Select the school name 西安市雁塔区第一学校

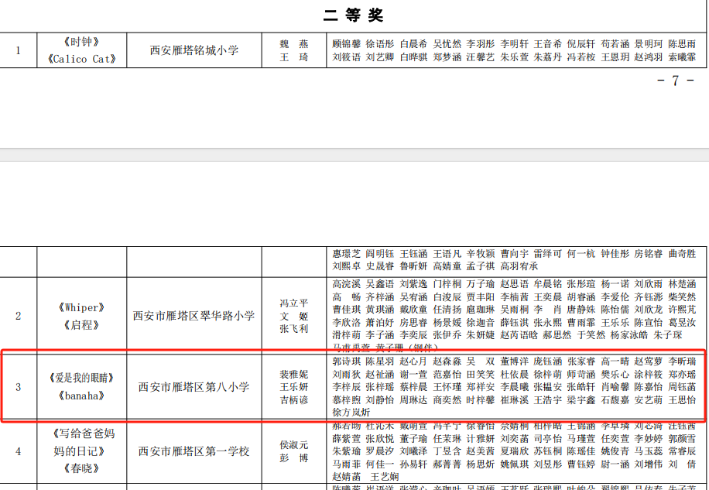click(x=194, y=451)
